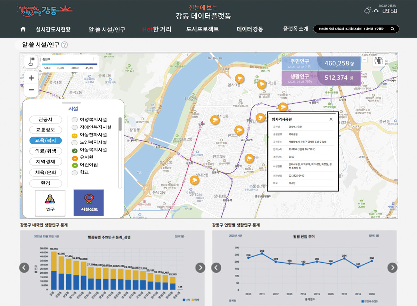This screenshot has height=306, width=417.
Task: Select the 의료/위생 category button
Action: [46, 151]
